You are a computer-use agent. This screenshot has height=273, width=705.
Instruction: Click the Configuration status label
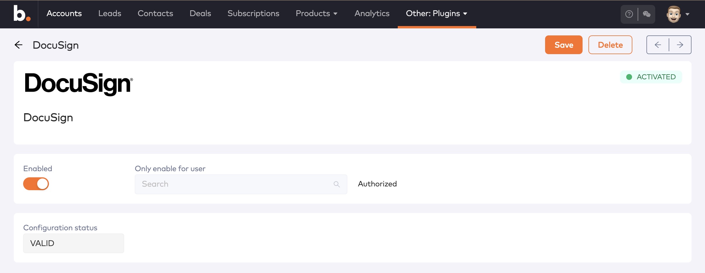pos(60,228)
